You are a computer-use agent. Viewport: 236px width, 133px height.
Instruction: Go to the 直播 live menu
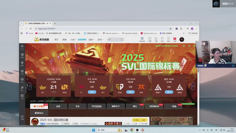pyautogui.click(x=64, y=40)
